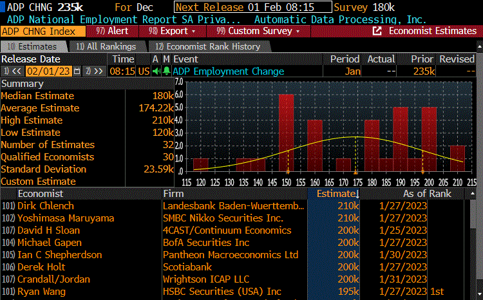Click the Next Release 01 Feb 08:15 box
The height and width of the screenshot is (300, 483).
pyautogui.click(x=253, y=7)
